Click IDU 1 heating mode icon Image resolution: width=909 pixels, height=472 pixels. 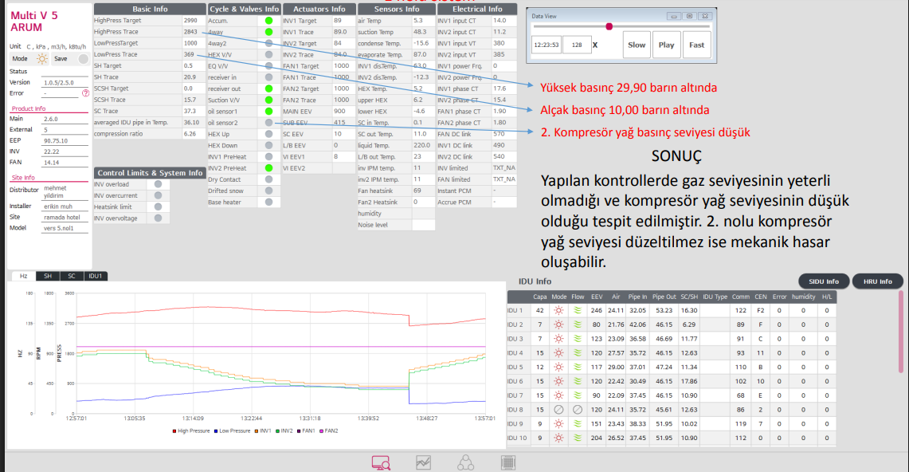point(558,310)
